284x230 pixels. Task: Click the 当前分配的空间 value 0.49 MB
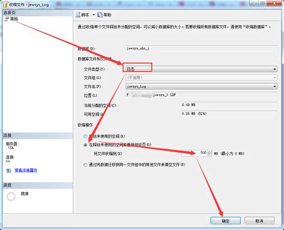point(229,105)
